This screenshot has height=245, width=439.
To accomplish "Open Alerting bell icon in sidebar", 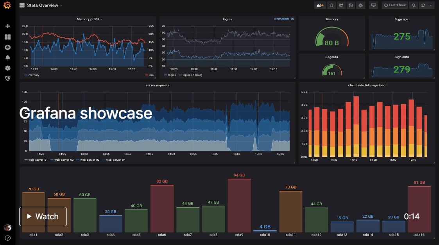I will 7,58.
